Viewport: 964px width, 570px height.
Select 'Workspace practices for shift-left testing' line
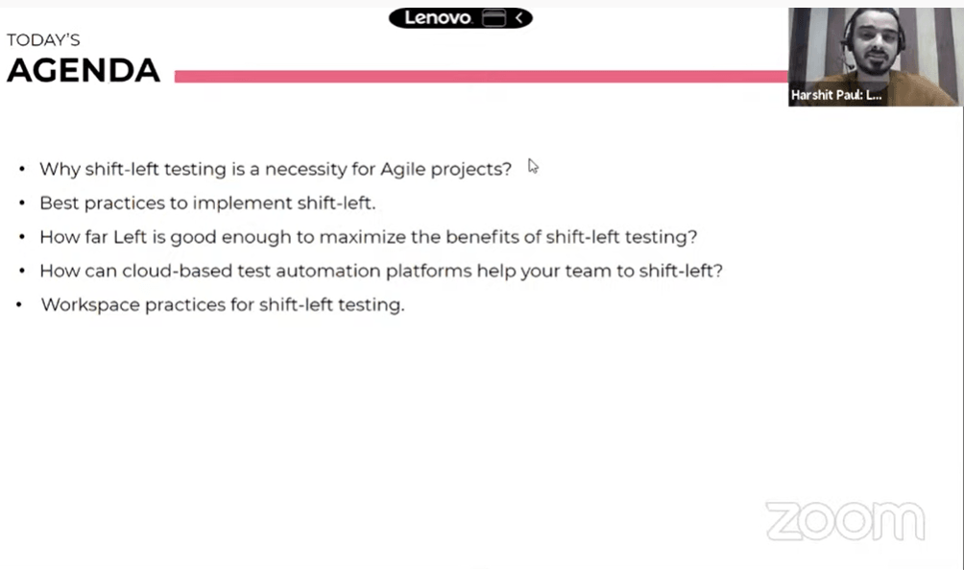coord(223,305)
